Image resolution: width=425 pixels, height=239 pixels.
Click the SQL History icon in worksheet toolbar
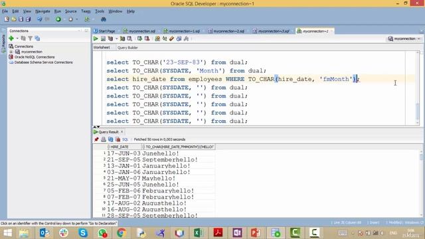point(179,39)
